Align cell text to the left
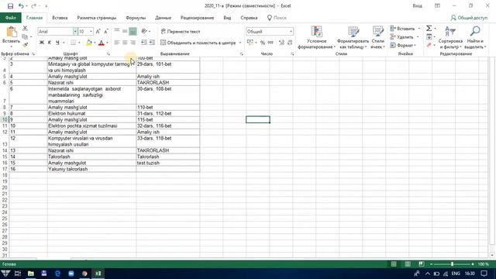Viewport: 496px width, 279px height. click(117, 43)
